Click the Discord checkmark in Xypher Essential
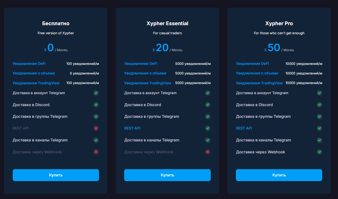This screenshot has width=338, height=199. pyautogui.click(x=208, y=105)
